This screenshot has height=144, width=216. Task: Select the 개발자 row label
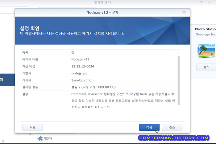27,73
